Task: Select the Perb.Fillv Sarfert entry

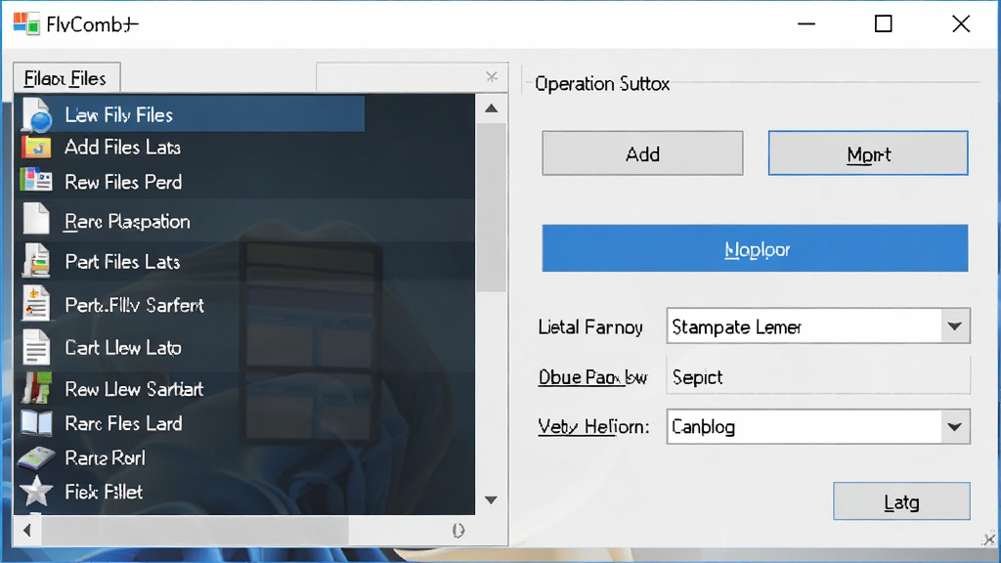Action: click(244, 305)
